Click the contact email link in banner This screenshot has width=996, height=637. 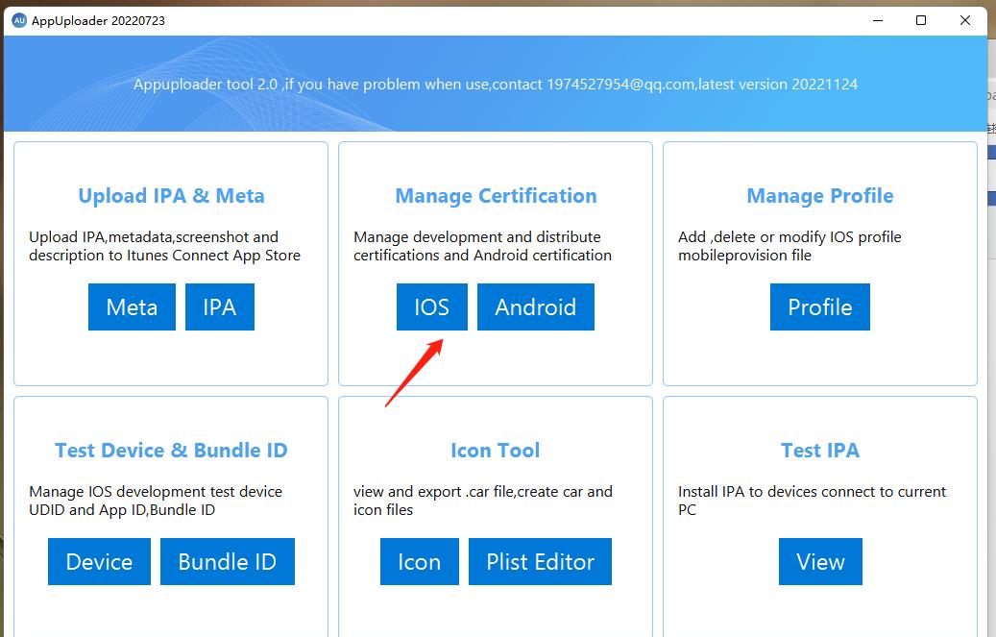tap(611, 84)
